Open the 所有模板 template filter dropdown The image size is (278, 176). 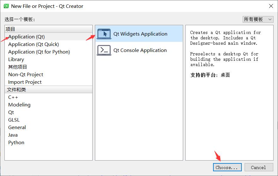[x=258, y=19]
